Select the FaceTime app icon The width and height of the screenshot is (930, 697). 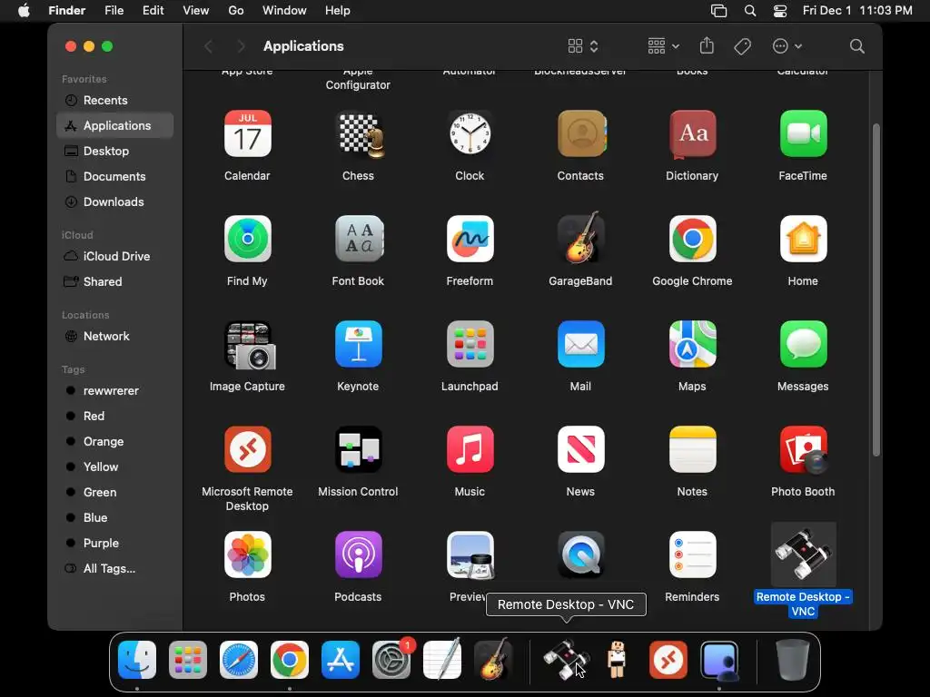[x=803, y=134]
